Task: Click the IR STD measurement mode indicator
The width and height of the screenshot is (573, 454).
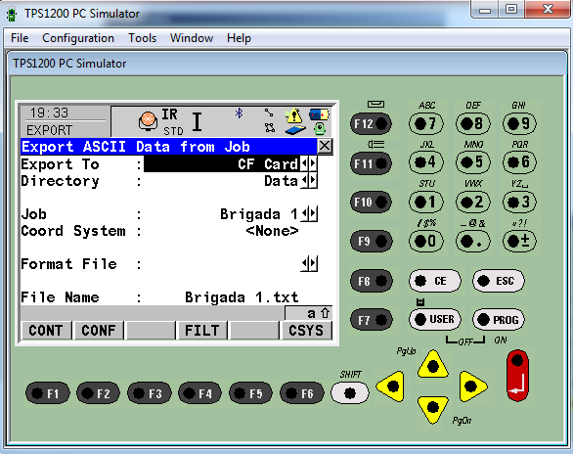Action: point(172,121)
